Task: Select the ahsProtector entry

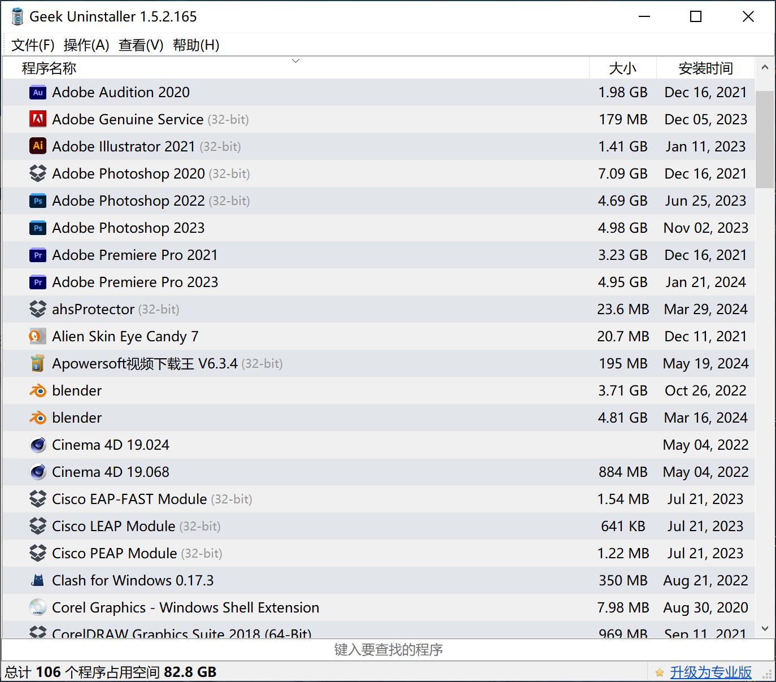Action: pos(379,309)
